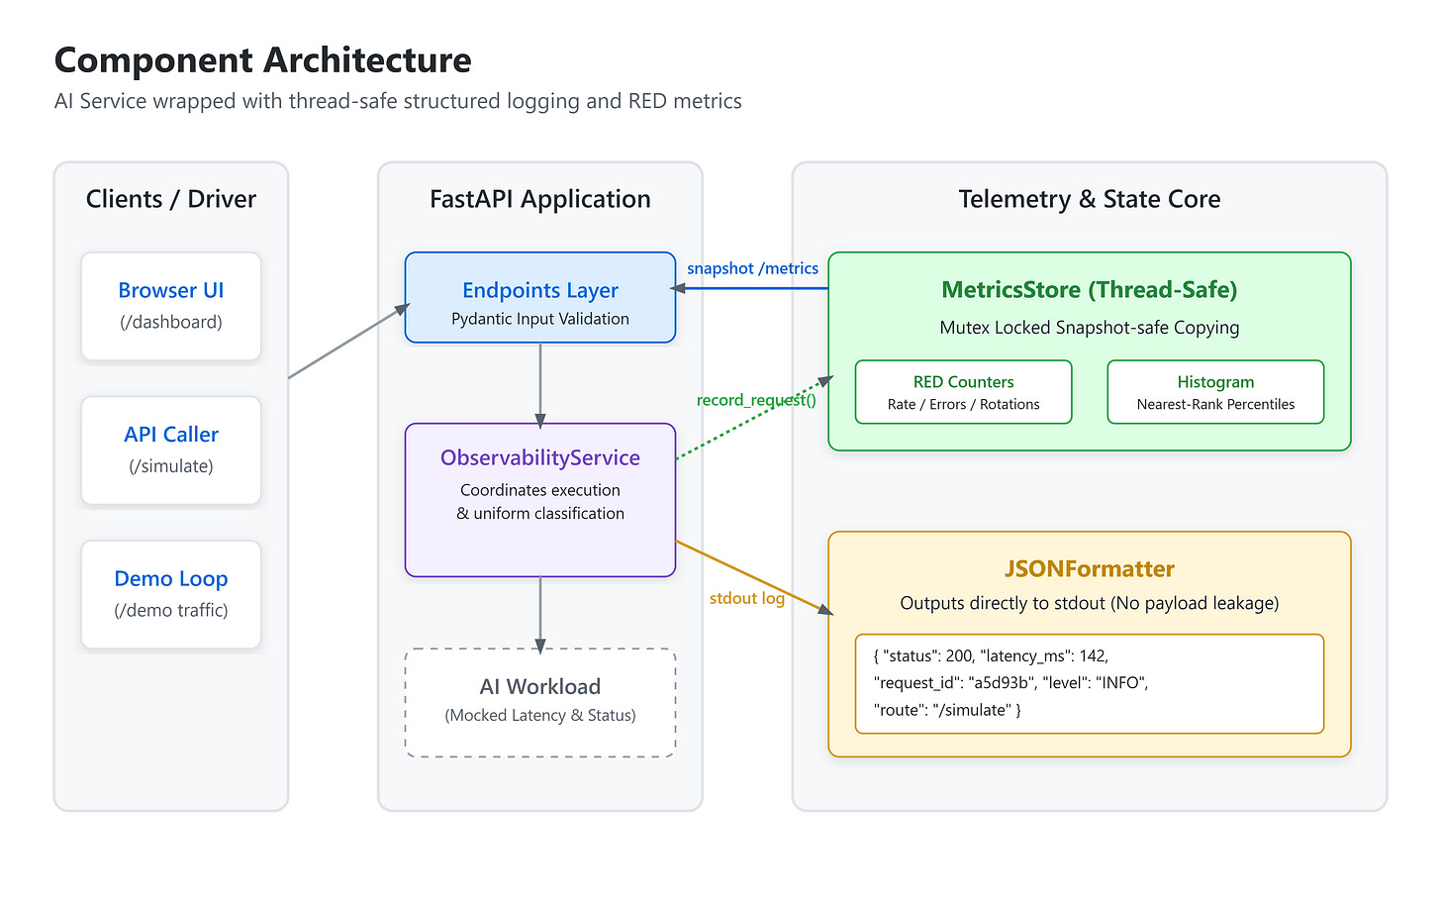Click the Component Architecture title
This screenshot has width=1441, height=901.
tap(263, 60)
